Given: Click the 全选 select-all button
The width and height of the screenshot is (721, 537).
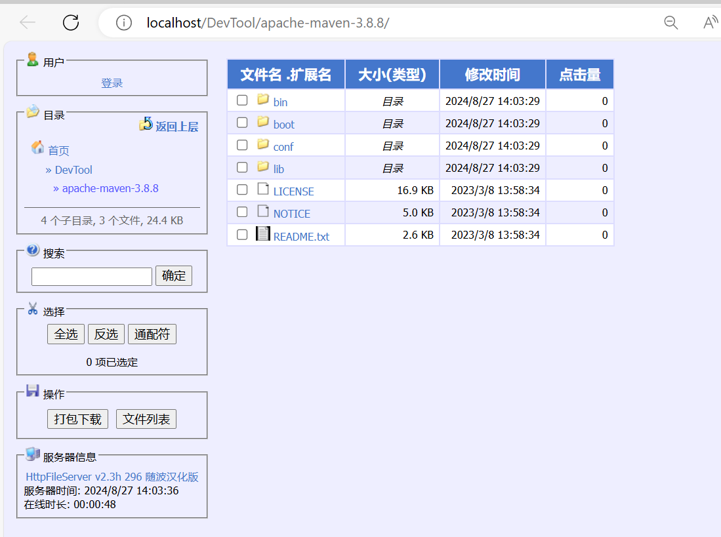Looking at the screenshot, I should tap(66, 334).
